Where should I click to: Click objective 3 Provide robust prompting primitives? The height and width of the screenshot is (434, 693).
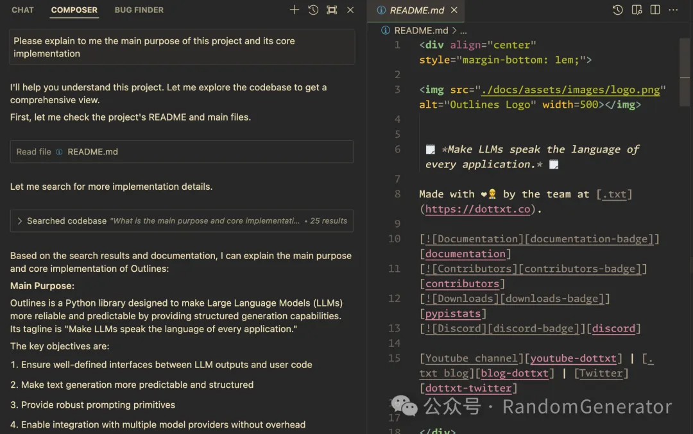tap(93, 405)
